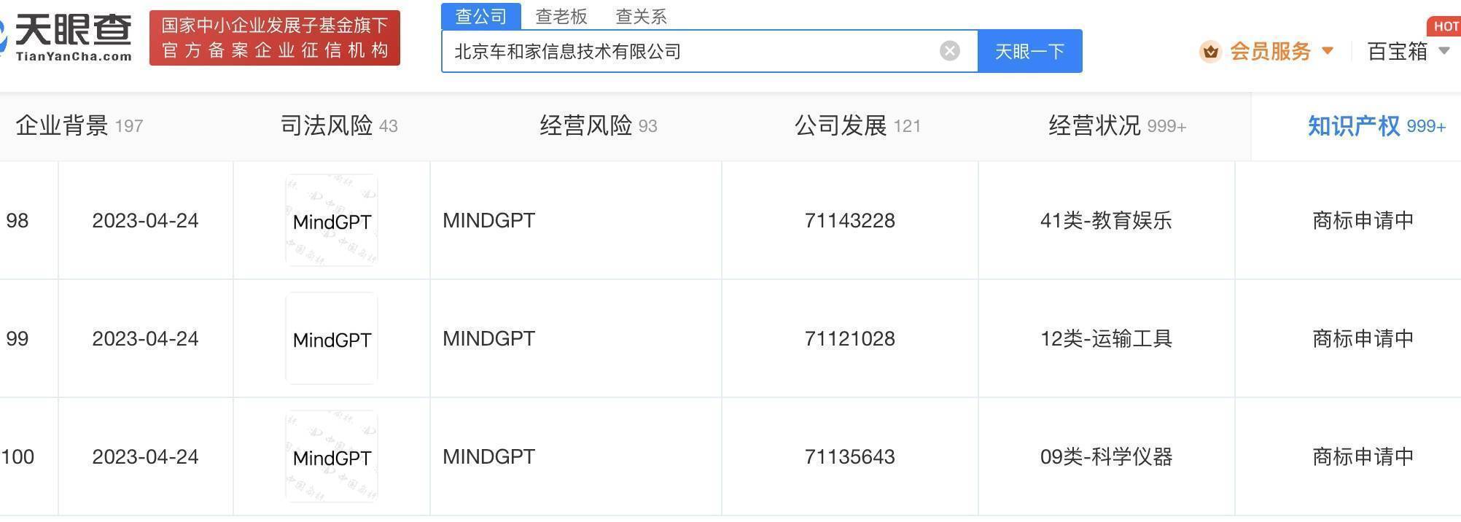Click row number 99

[x=17, y=339]
